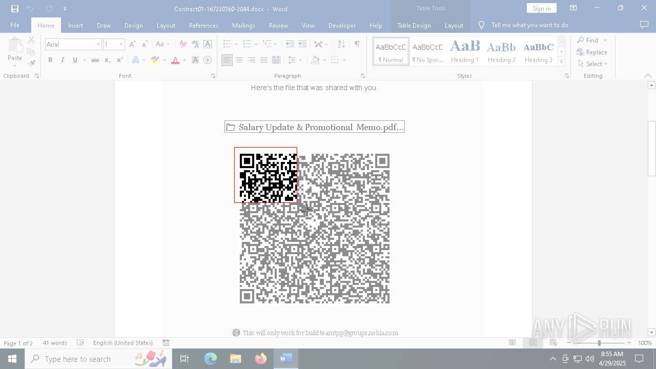Expand the bullets list dropdown
Screen dimensions: 656x369
click(236, 45)
